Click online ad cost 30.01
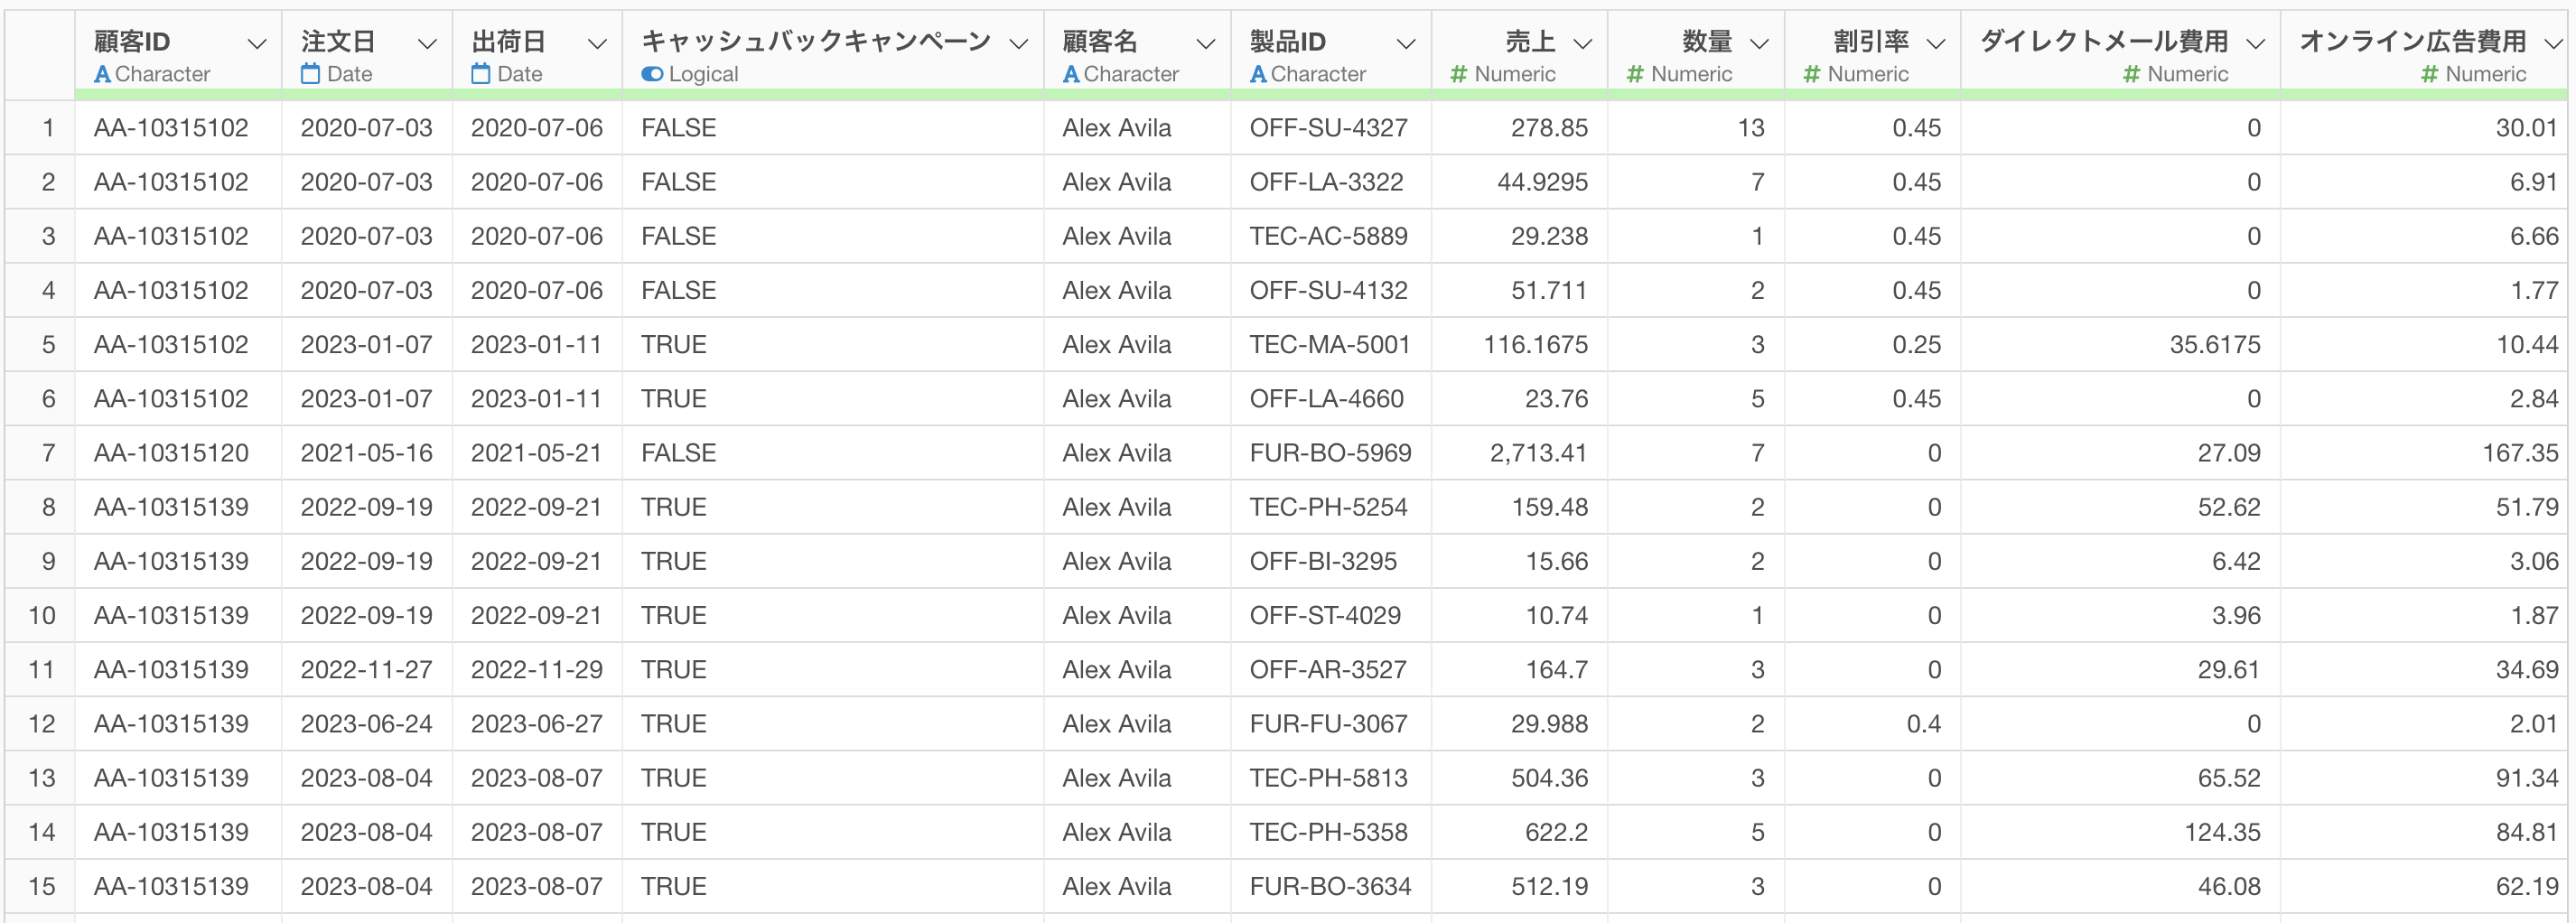 click(x=2527, y=128)
